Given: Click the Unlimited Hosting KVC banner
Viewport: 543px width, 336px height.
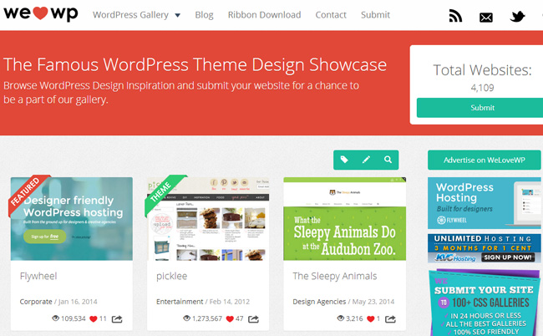Looking at the screenshot, I should pos(485,248).
